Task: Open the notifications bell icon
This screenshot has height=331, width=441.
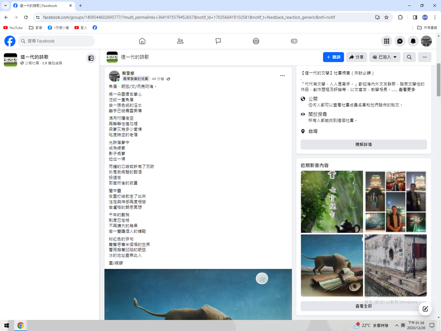Action: pos(413,41)
